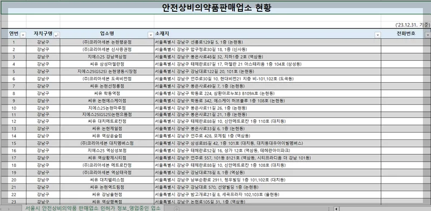Select address 강남대로 570, 선양빌딩 1층
The width and height of the screenshot is (431, 211).
point(267,187)
